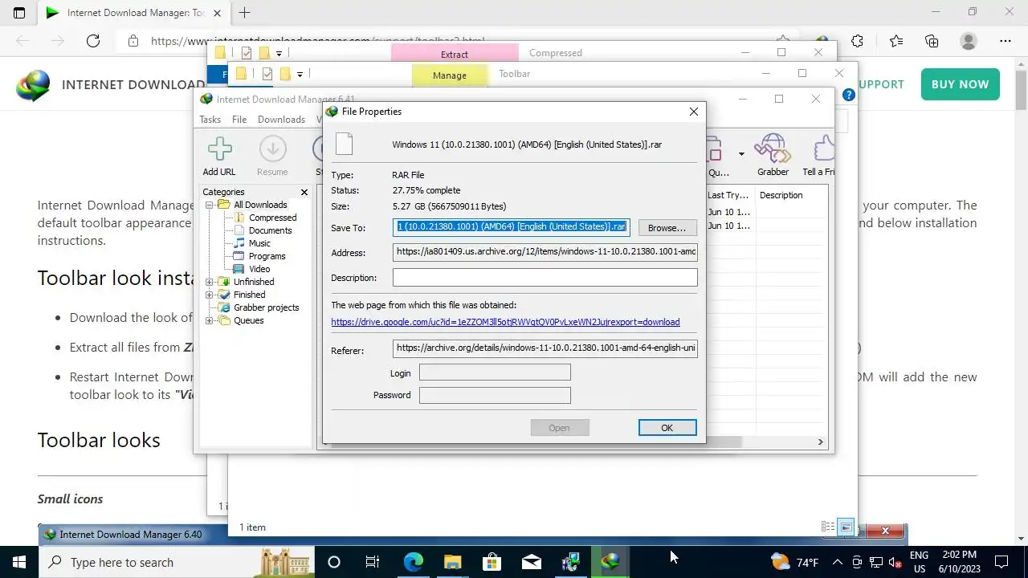
Task: Click the Edge extensions puzzle icon
Action: pos(858,41)
